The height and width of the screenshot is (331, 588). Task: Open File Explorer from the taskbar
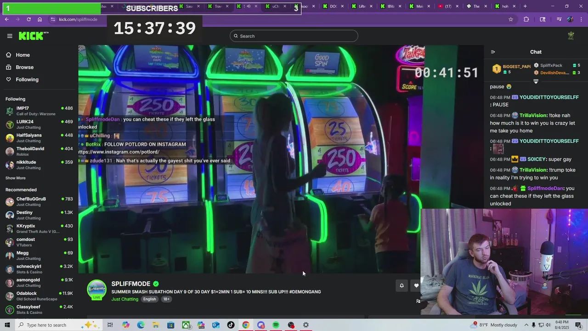point(156,325)
